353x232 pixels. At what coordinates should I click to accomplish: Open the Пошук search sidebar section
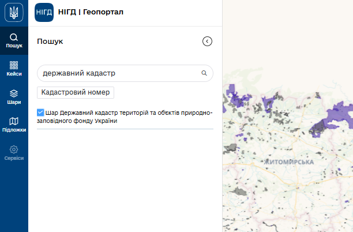click(14, 40)
